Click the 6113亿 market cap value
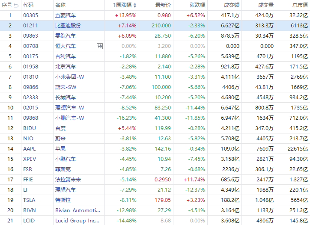The height and width of the screenshot is (225, 310). [299, 26]
